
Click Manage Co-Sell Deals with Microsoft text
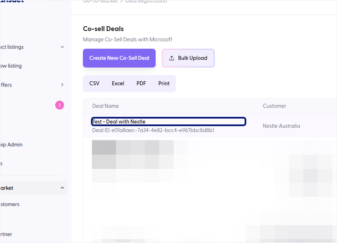(x=127, y=39)
